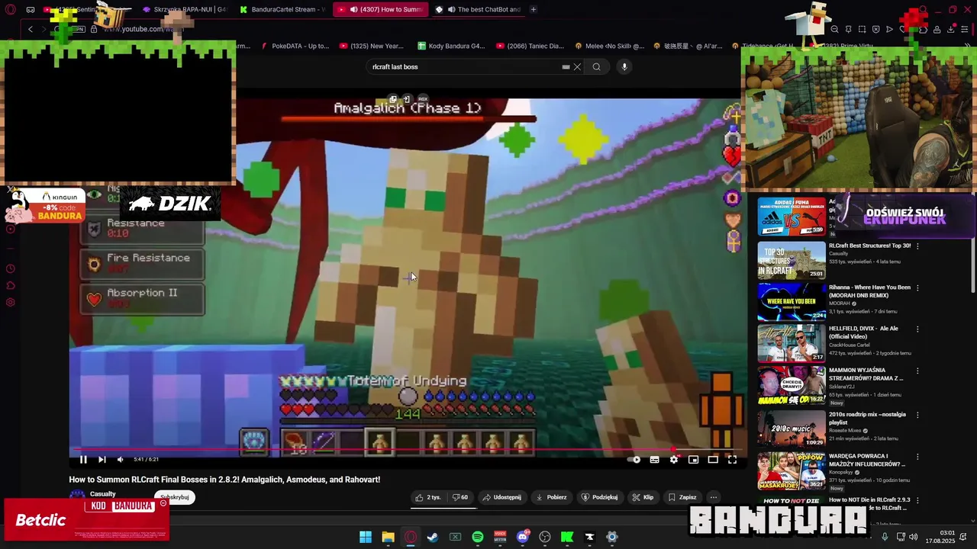Click the Klip clip button
Image resolution: width=977 pixels, height=549 pixels.
[643, 497]
